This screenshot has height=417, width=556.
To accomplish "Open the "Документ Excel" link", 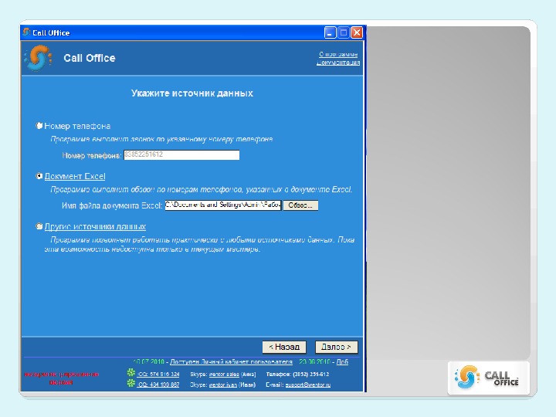I will click(75, 176).
